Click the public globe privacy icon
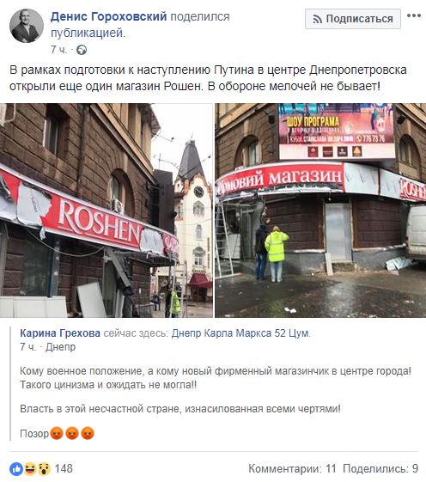This screenshot has width=426, height=482. (x=82, y=50)
